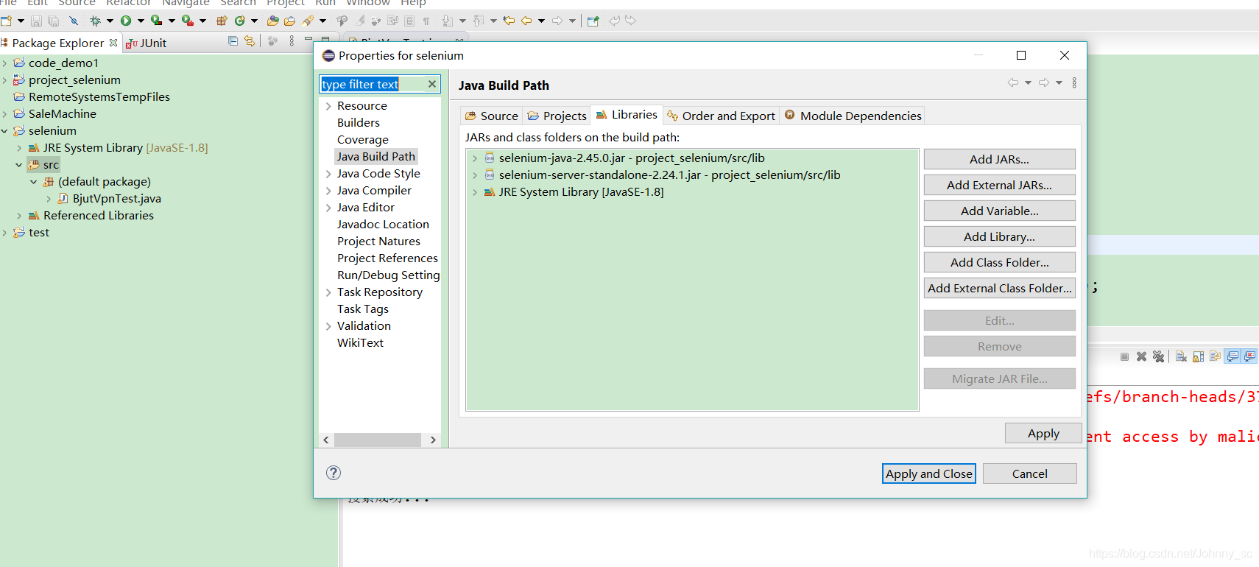
Task: Expand JRE System Library in build path list
Action: pos(475,192)
